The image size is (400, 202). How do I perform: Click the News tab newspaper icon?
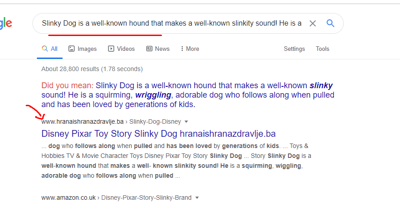149,49
